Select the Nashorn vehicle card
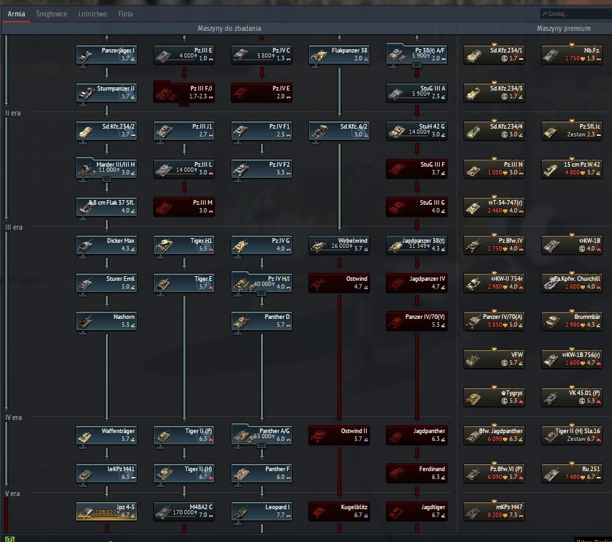The height and width of the screenshot is (542, 612). [106, 321]
